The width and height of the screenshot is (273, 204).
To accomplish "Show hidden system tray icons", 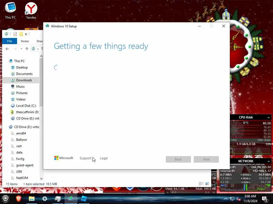I will [x=226, y=199].
